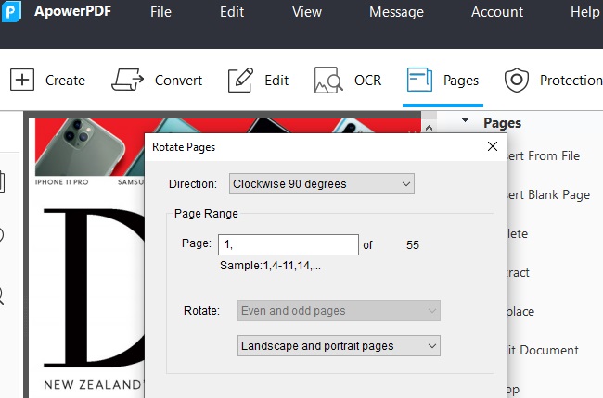Select the Edit pencil icon
Image resolution: width=603 pixels, height=398 pixels.
[x=241, y=81]
